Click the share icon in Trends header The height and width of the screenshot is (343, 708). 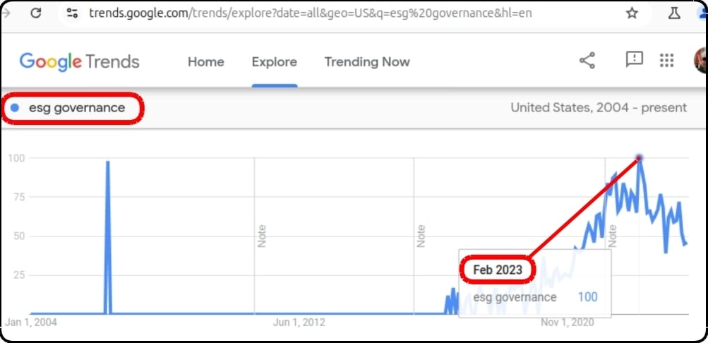(x=587, y=60)
